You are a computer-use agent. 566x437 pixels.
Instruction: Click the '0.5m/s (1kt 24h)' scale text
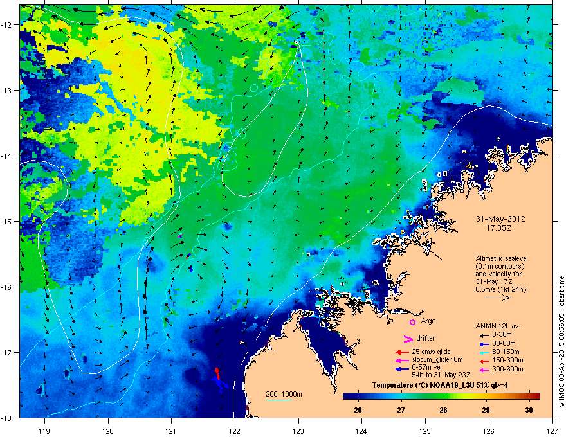(x=500, y=290)
